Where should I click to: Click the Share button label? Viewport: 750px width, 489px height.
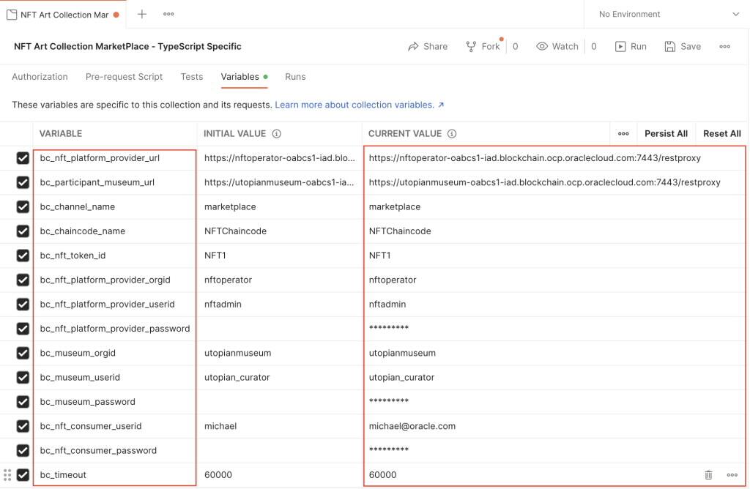[435, 46]
